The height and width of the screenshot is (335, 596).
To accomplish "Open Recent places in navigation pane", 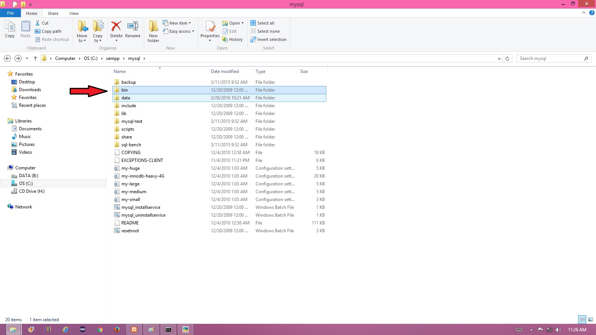I will click(x=32, y=105).
